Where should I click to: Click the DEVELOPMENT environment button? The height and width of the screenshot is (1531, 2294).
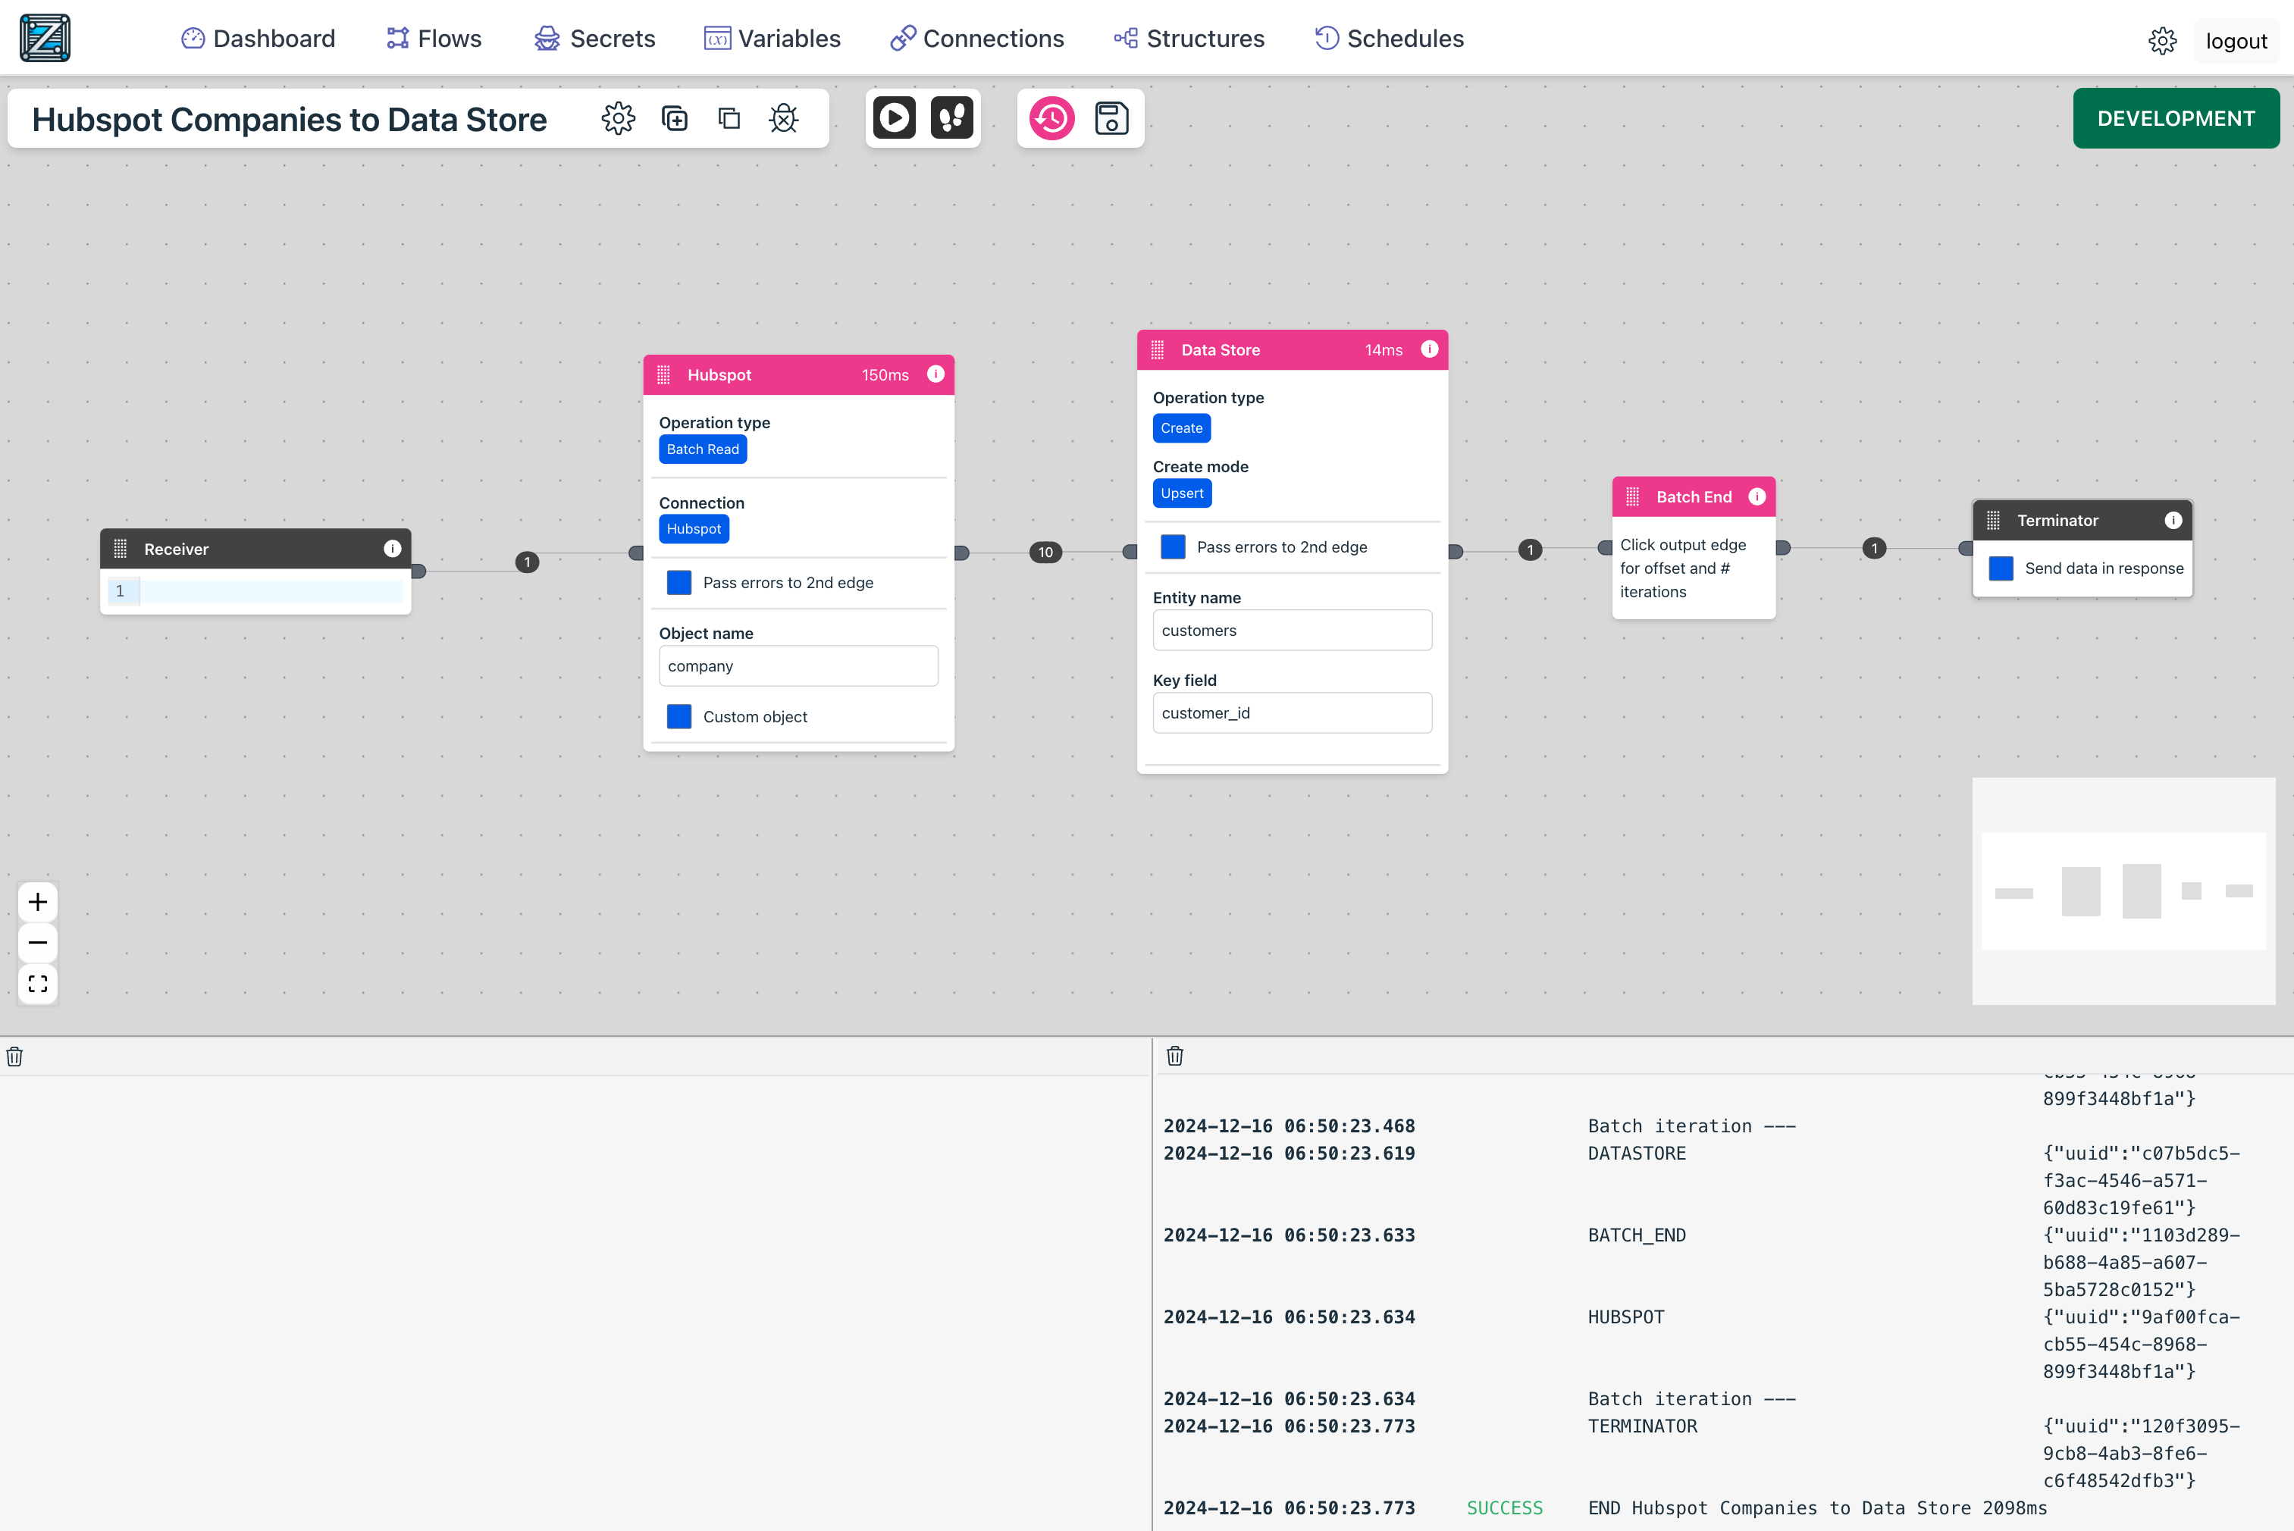click(x=2176, y=118)
